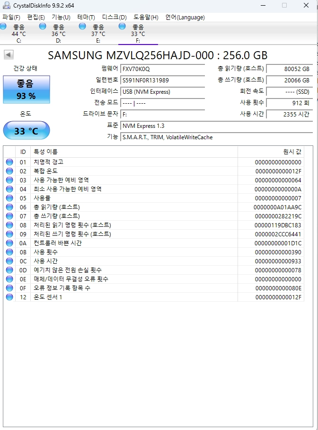
Task: Click status orb for attribute 01 치명적 경고
Action: [x=9, y=162]
